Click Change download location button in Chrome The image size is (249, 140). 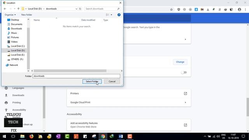[x=180, y=62]
